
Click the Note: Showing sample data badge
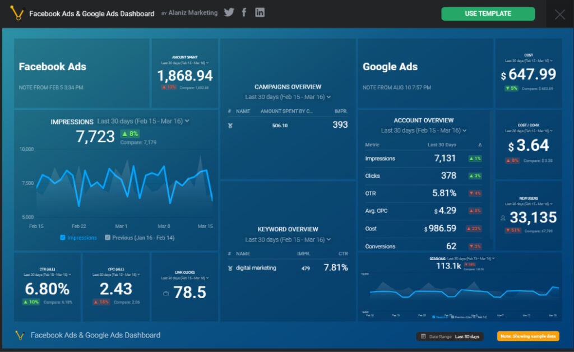click(x=527, y=336)
